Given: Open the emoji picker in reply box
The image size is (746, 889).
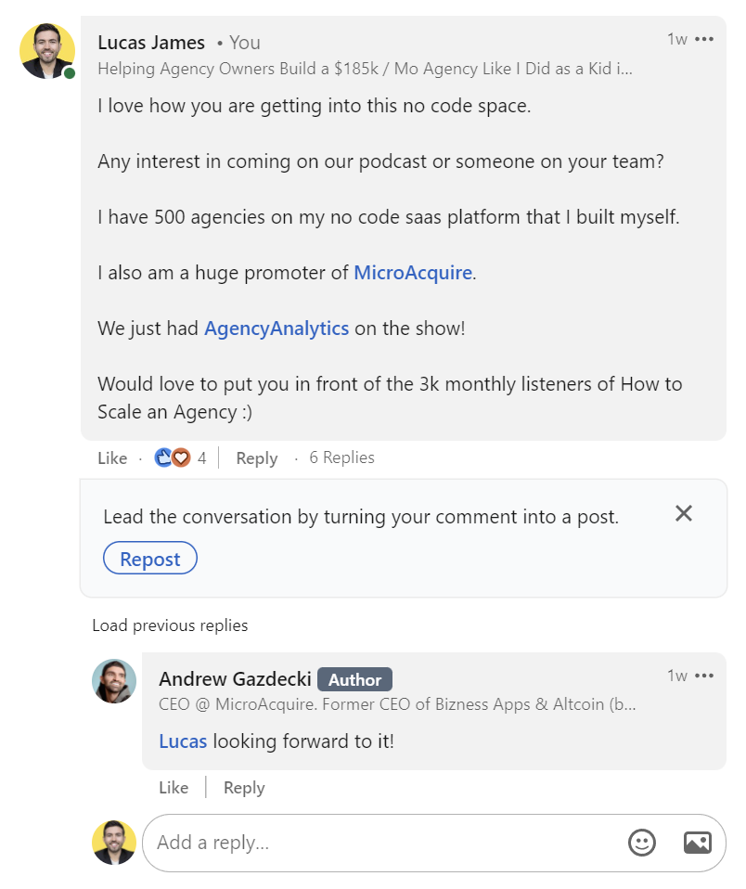Looking at the screenshot, I should [641, 843].
